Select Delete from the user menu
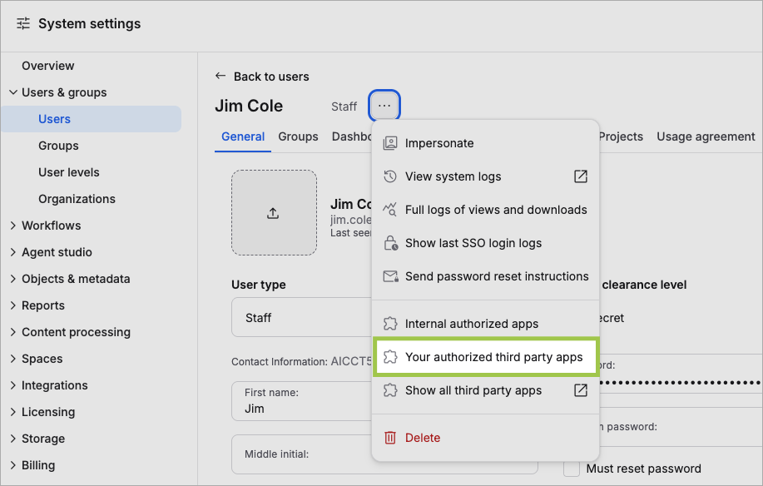Screen dimensions: 763x486 point(486,438)
